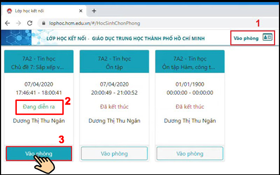This screenshot has height=175, width=280.
Task: Click the Chủ đề 7: Sắp xếp card header
Action: (x=39, y=61)
